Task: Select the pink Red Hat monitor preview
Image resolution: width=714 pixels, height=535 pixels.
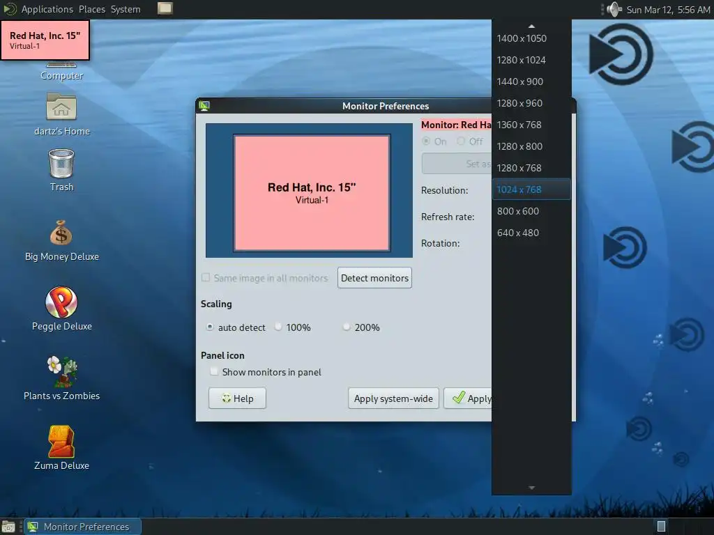Action: point(312,193)
